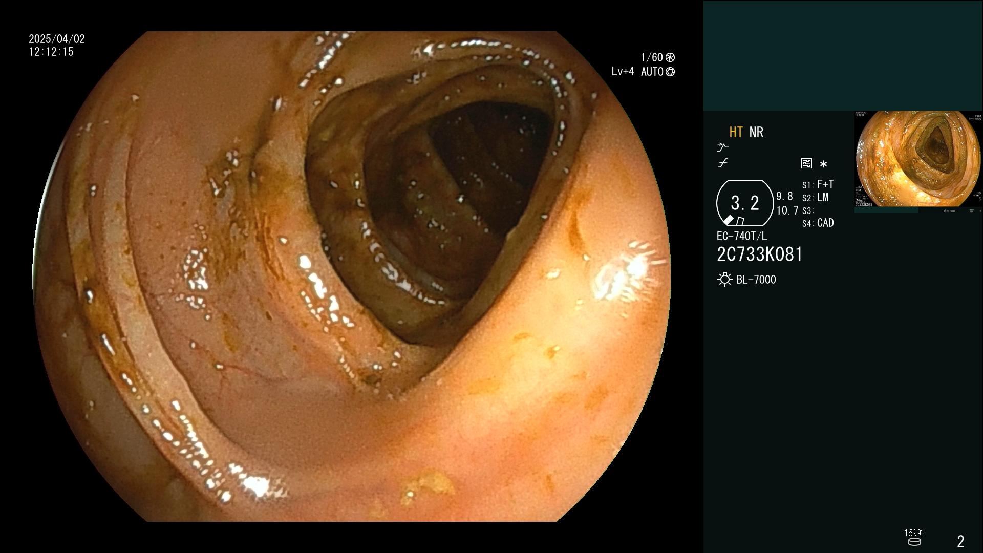This screenshot has height=553, width=983.
Task: Click the live endoscopic image view
Action: pos(352,276)
